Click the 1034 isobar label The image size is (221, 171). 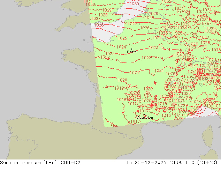[207, 9]
